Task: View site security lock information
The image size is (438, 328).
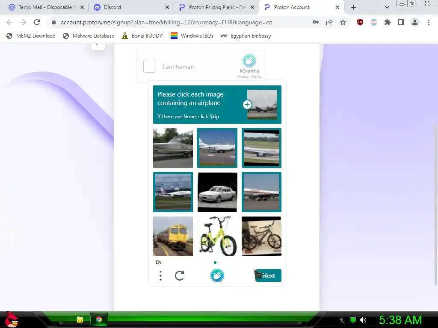Action: pos(54,22)
